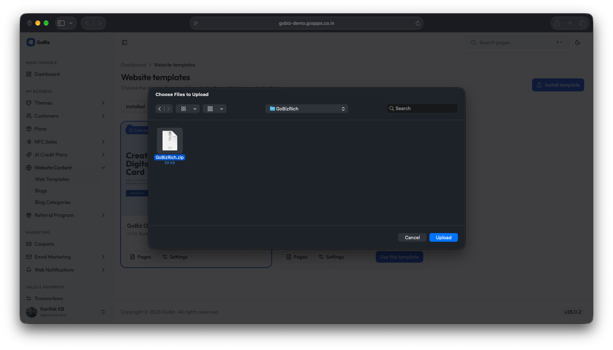Cancel the file upload dialog
613x350 pixels.
tap(412, 237)
